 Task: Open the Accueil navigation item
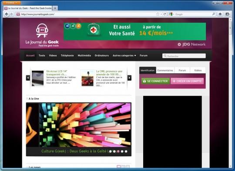[x=30, y=55]
